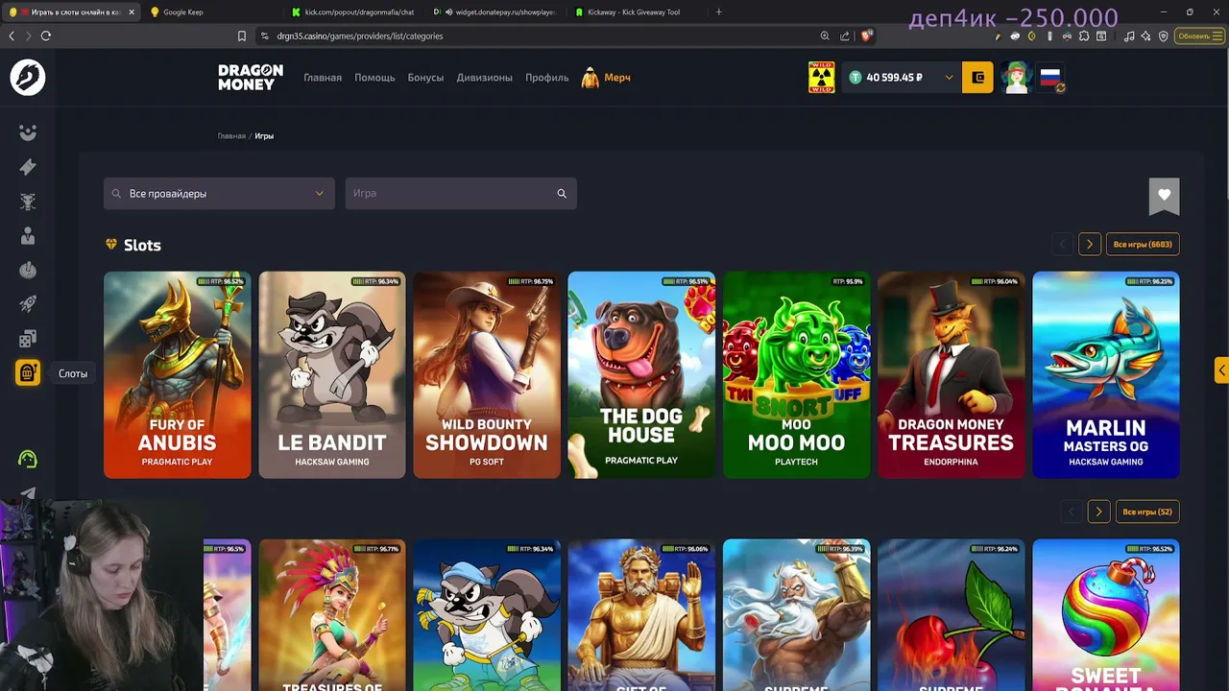Change language via the Russian flag
This screenshot has height=691, width=1229.
[x=1051, y=78]
